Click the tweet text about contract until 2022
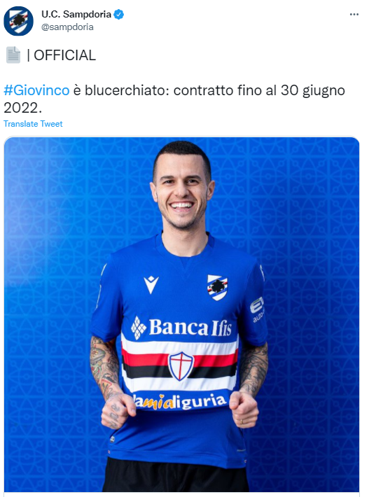Screen dimensions: 369x497 tap(174, 99)
